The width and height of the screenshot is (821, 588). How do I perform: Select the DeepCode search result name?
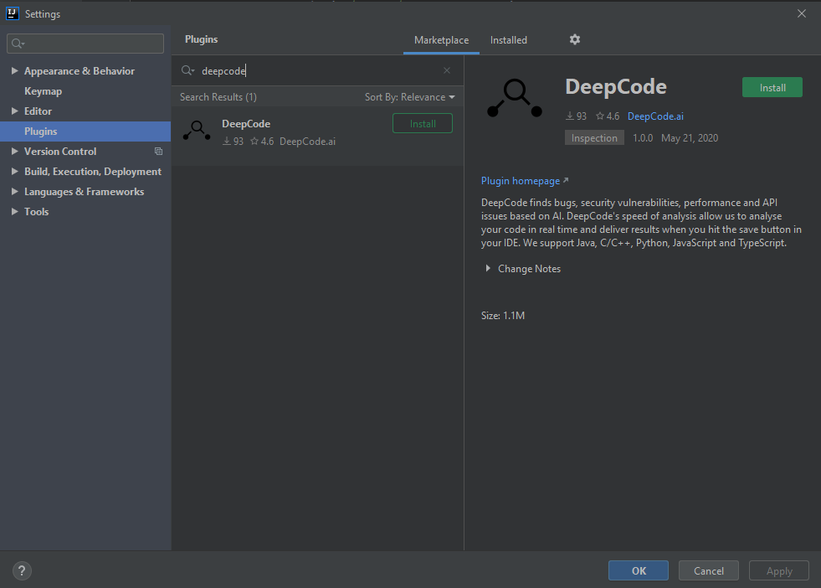pos(246,124)
